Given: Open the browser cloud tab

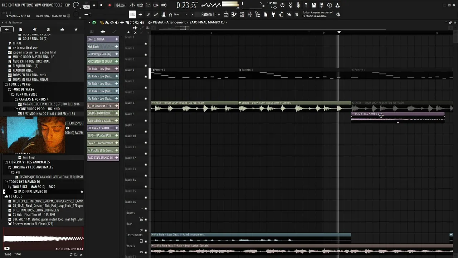Looking at the screenshot, I should [x=62, y=29].
